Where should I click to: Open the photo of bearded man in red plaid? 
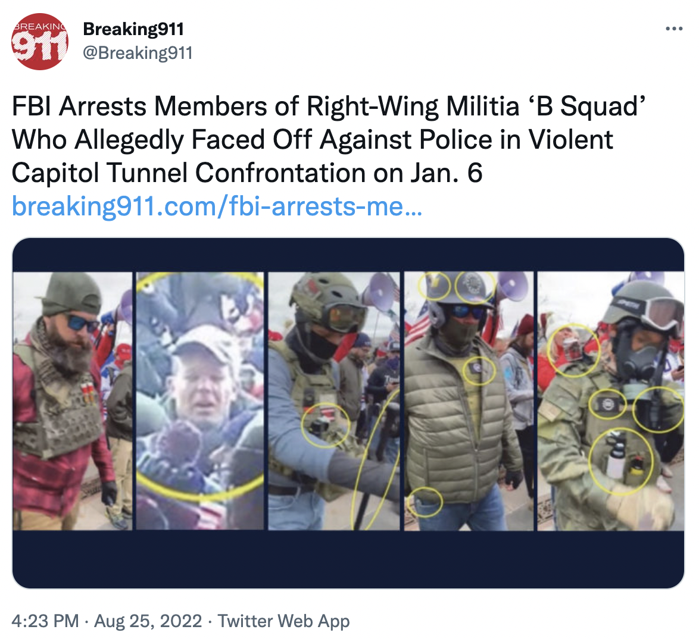coord(73,400)
